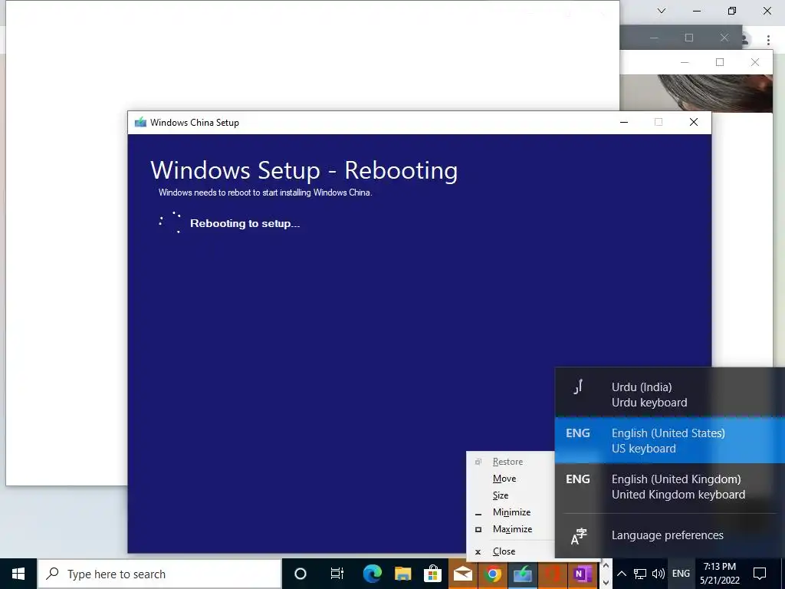Close the Chrome window at top right
Screen dimensions: 785x589
click(767, 11)
